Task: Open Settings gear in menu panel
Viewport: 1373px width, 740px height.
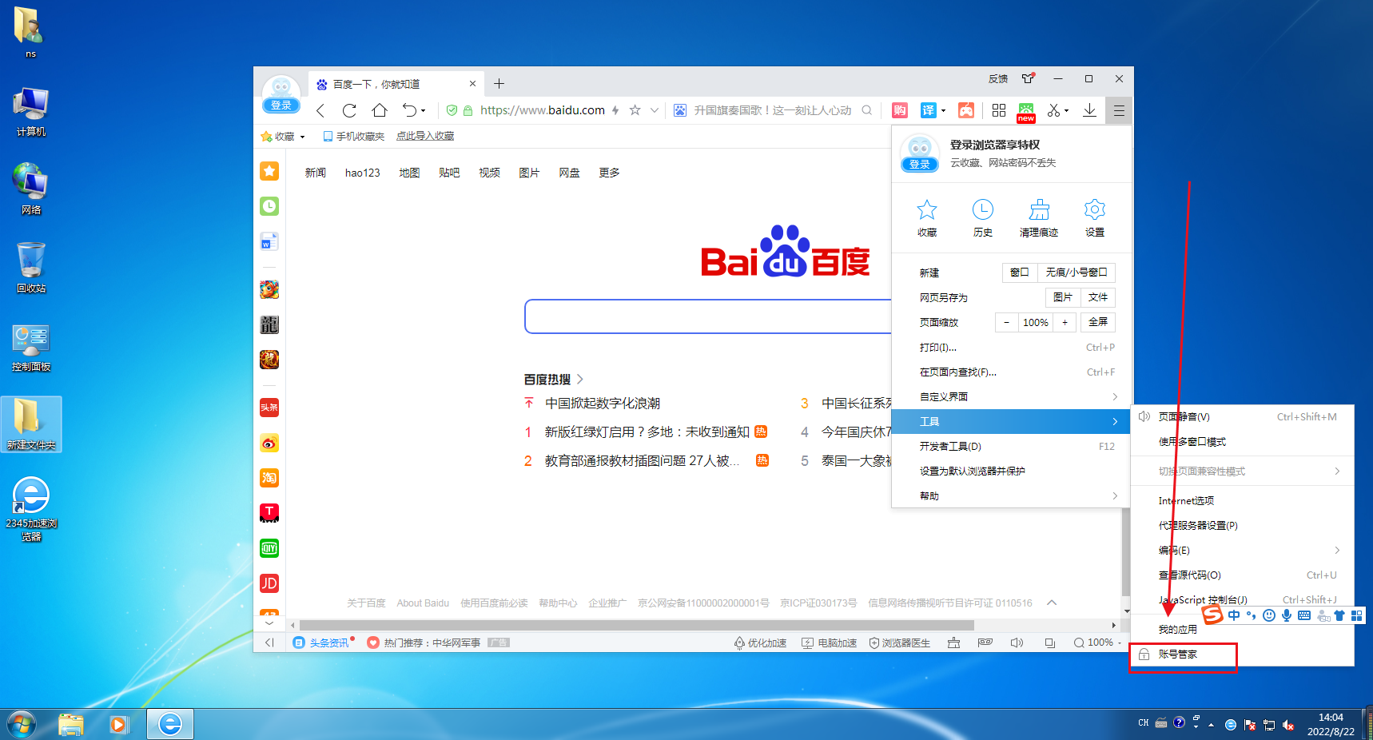Action: point(1095,218)
